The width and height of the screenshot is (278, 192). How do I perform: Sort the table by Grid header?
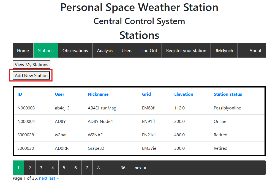[146, 94]
